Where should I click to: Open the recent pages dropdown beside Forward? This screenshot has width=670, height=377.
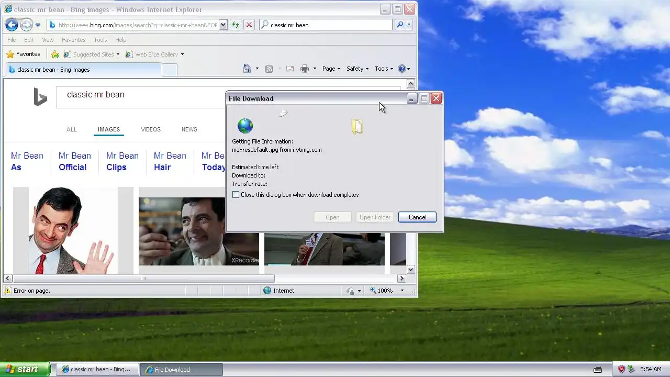(x=38, y=25)
